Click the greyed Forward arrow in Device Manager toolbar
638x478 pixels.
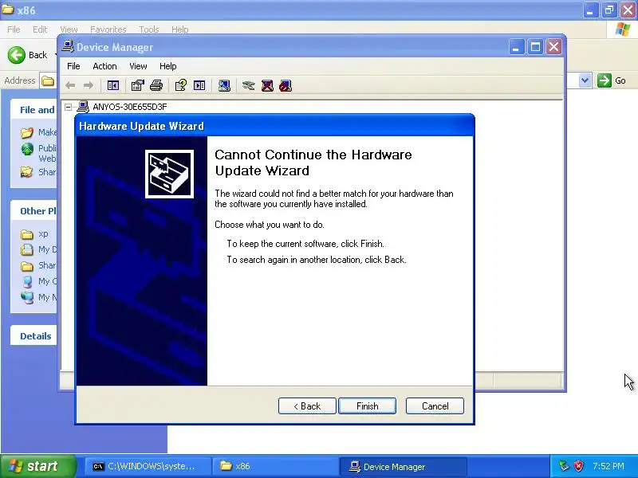pos(89,85)
